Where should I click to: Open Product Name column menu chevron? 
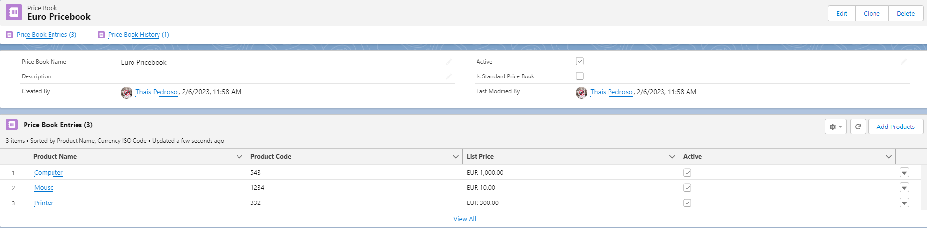coord(239,157)
